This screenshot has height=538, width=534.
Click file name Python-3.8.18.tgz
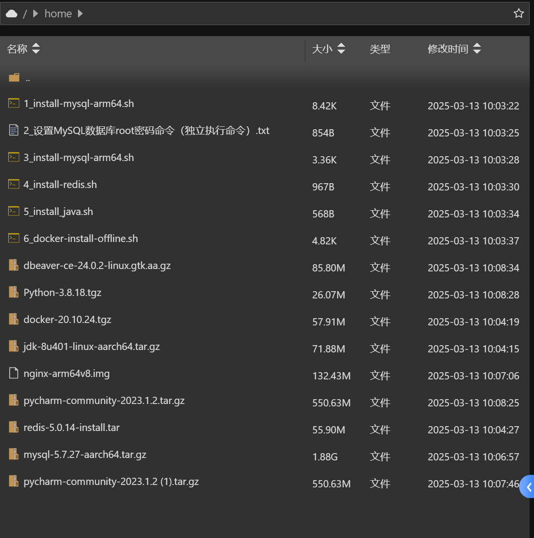point(63,293)
